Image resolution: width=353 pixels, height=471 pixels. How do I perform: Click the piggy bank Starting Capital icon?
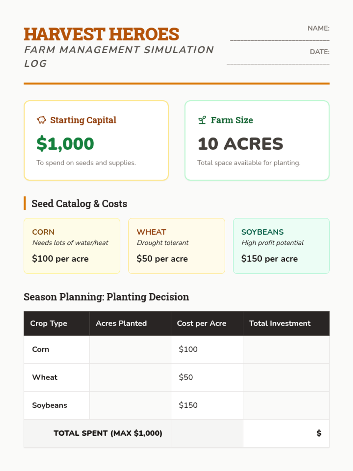point(41,120)
